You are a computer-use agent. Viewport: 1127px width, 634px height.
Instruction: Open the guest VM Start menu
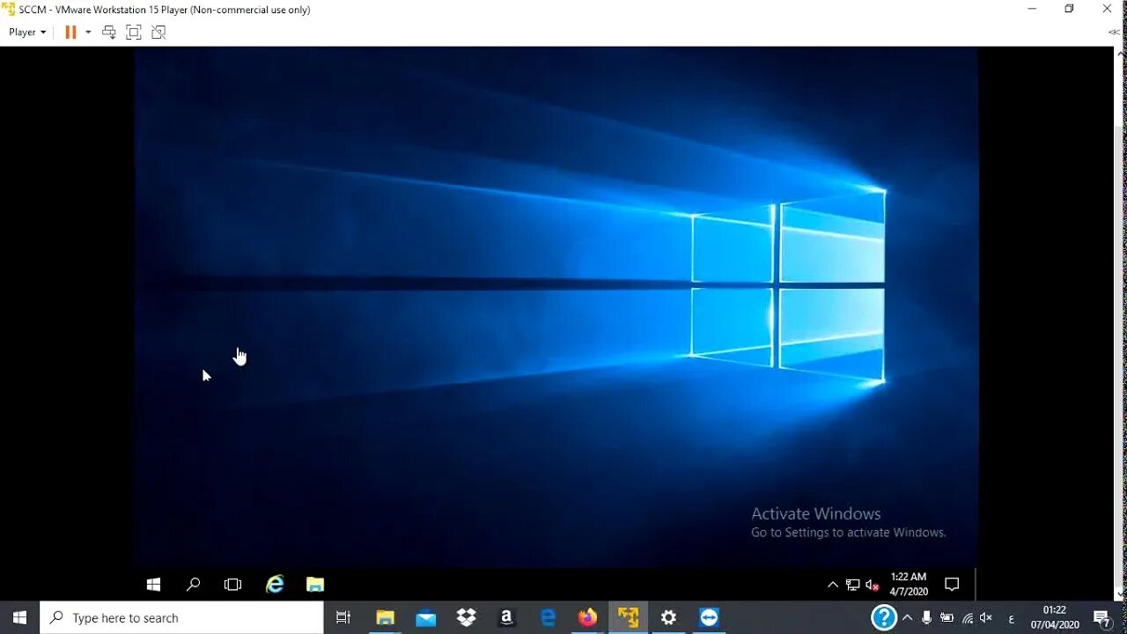click(153, 584)
